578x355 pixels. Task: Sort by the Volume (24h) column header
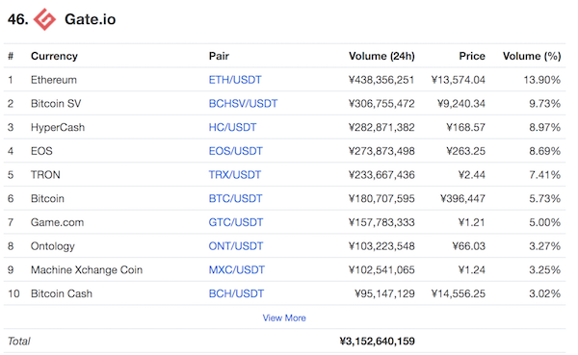[x=381, y=56]
